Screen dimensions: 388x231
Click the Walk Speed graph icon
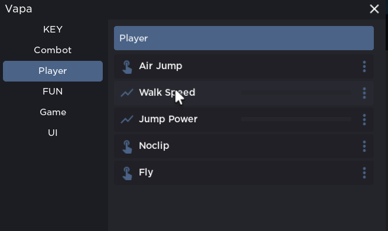coord(127,93)
